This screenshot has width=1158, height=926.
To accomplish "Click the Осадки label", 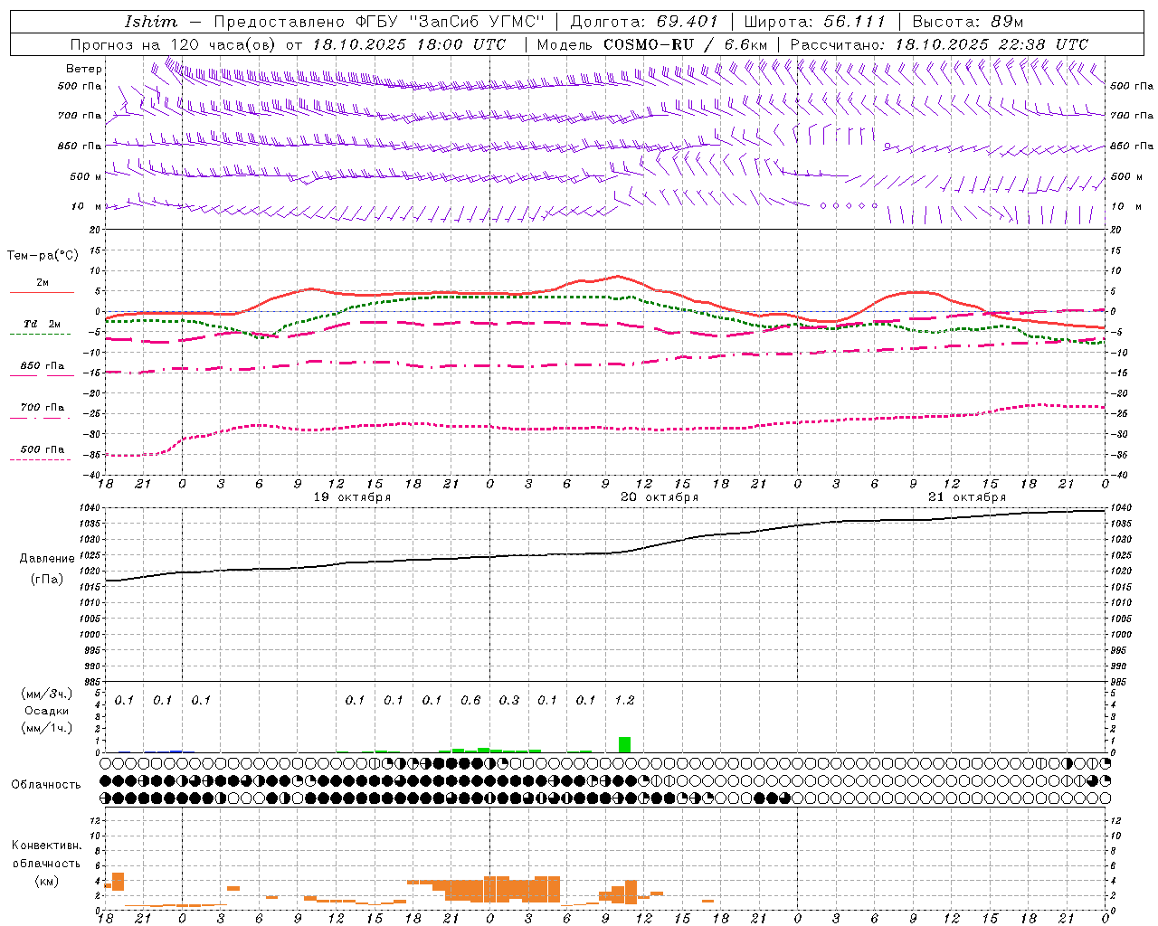I will (x=45, y=711).
